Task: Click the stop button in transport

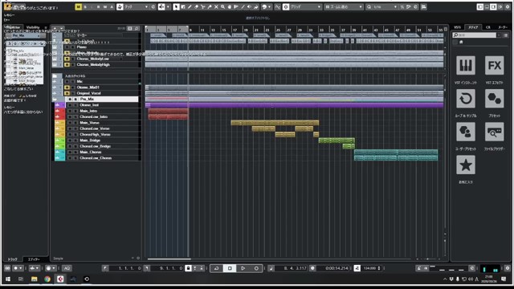Action: [230, 268]
